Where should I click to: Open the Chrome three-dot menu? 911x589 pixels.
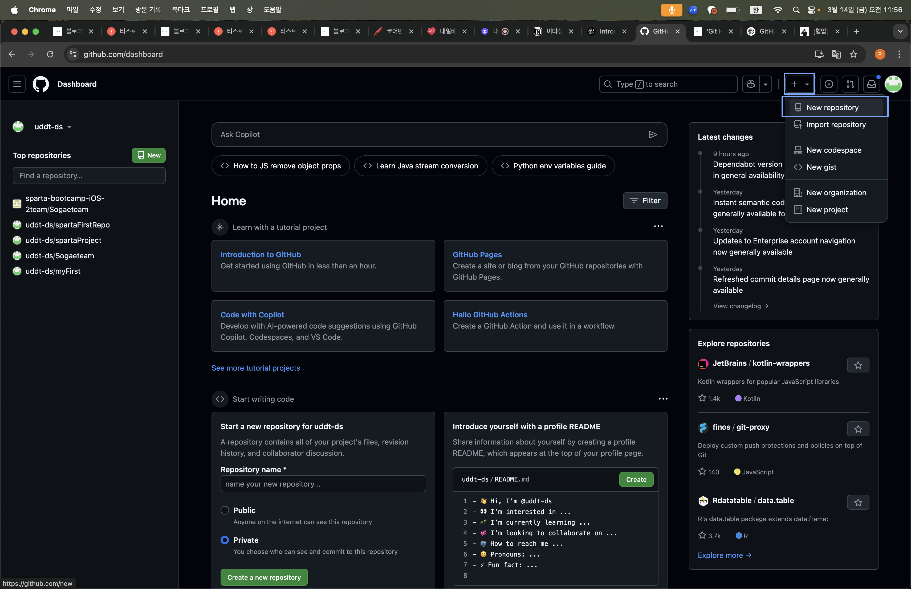(899, 54)
